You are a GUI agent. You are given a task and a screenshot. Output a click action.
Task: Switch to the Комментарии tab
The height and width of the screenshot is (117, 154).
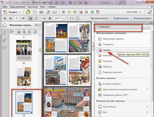click(x=142, y=18)
